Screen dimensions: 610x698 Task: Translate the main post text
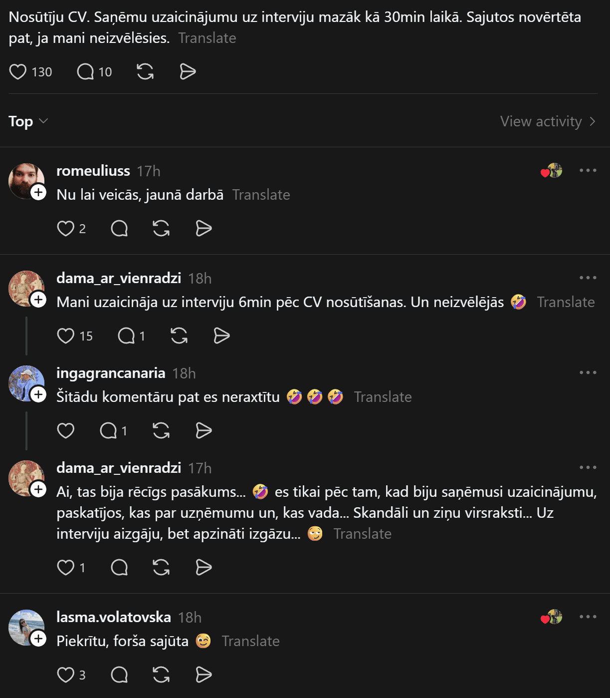pos(207,38)
